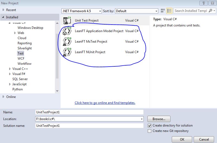Switch to small icons view

[x=163, y=11]
